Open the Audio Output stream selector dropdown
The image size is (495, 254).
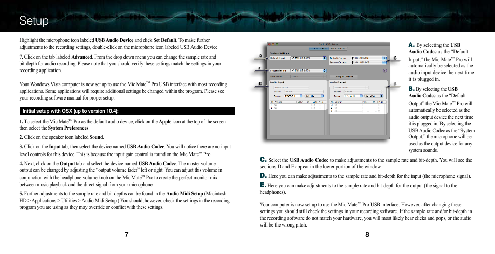pyautogui.click(x=351, y=88)
